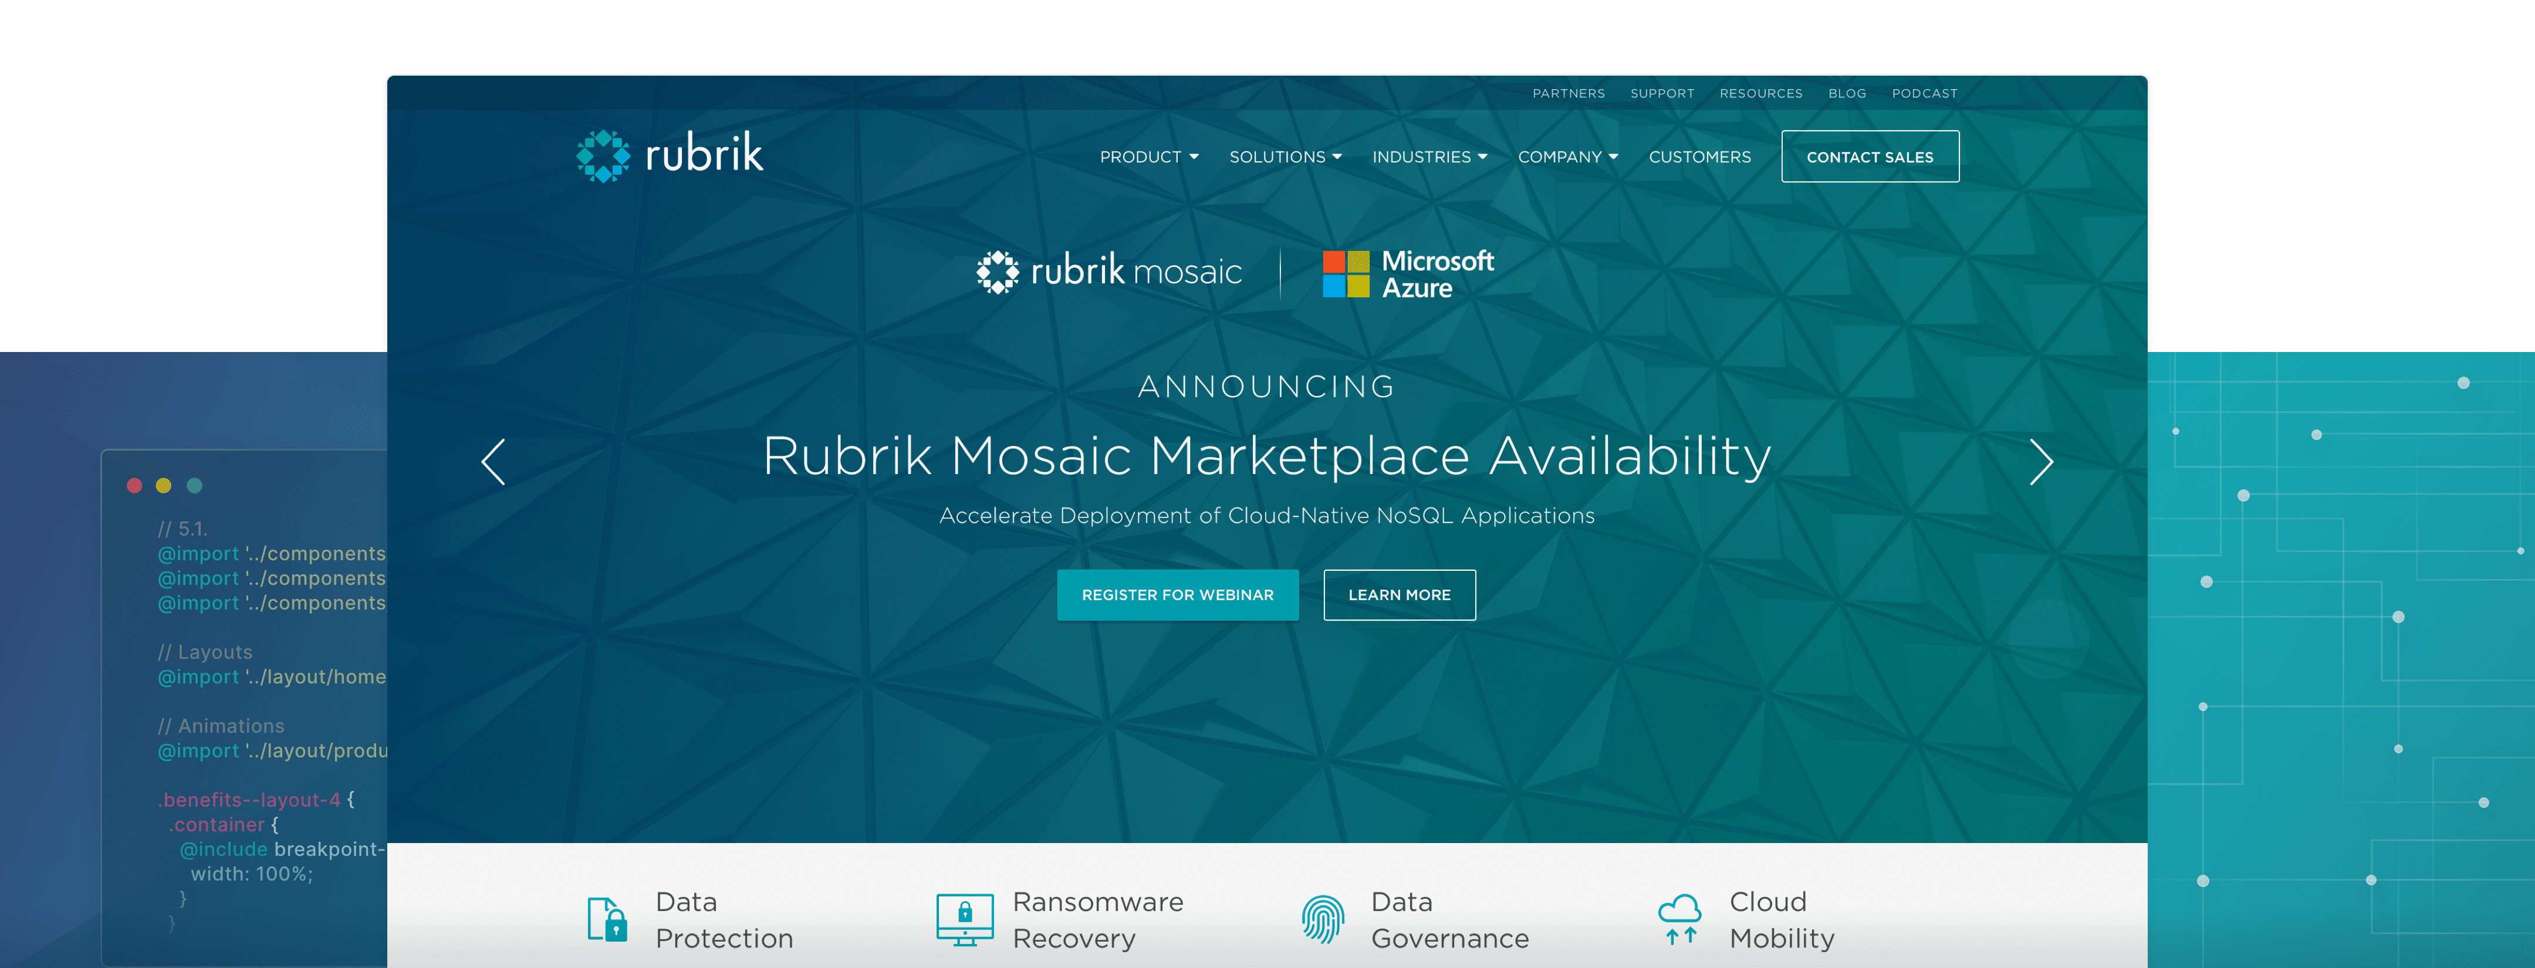Click the Learn More button
The image size is (2535, 968).
1398,595
